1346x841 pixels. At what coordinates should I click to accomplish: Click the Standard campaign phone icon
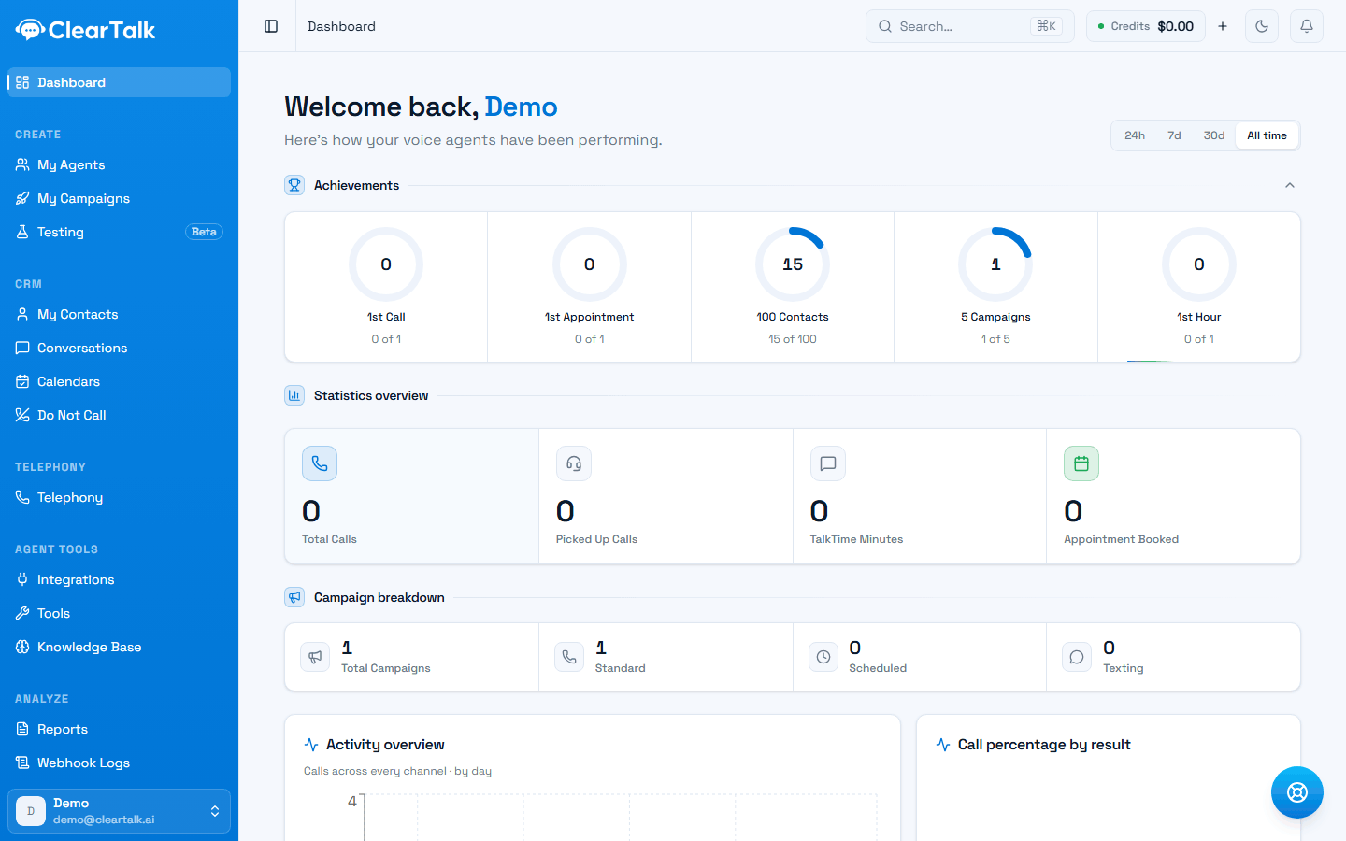pyautogui.click(x=569, y=657)
